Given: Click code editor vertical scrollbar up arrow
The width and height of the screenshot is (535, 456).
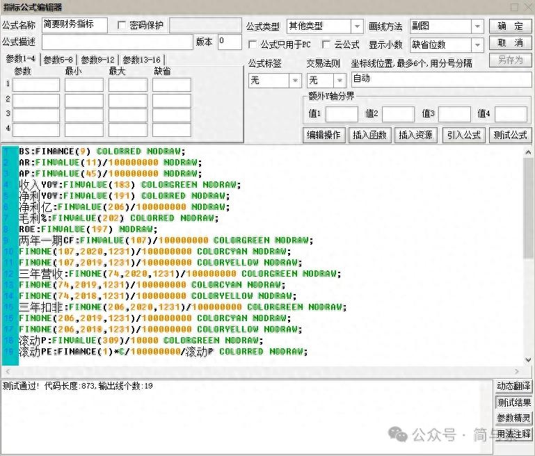Looking at the screenshot, I should [x=528, y=152].
